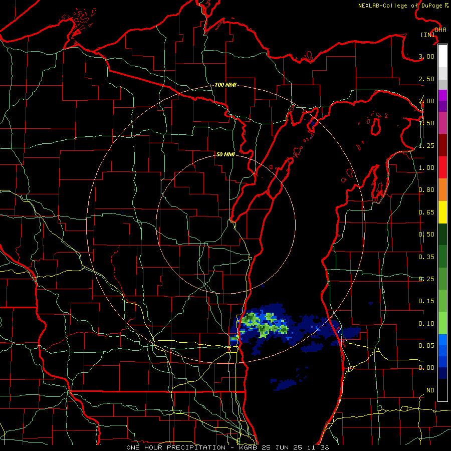Click the ND legend label
The width and height of the screenshot is (451, 451).
[430, 390]
